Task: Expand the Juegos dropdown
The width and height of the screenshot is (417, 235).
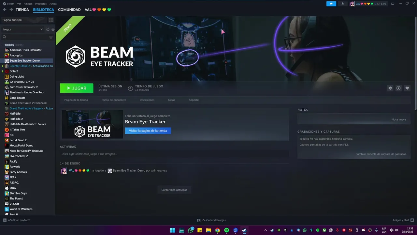Action: tap(23, 29)
